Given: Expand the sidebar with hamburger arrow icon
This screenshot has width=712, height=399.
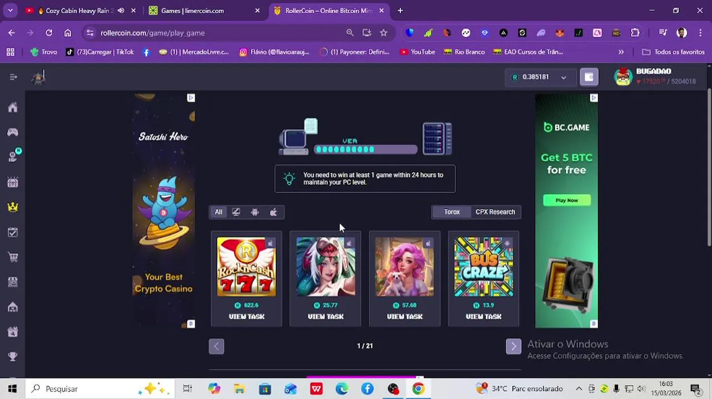Looking at the screenshot, I should pyautogui.click(x=13, y=77).
